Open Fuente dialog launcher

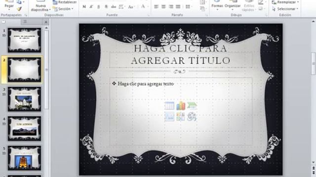pos(149,15)
